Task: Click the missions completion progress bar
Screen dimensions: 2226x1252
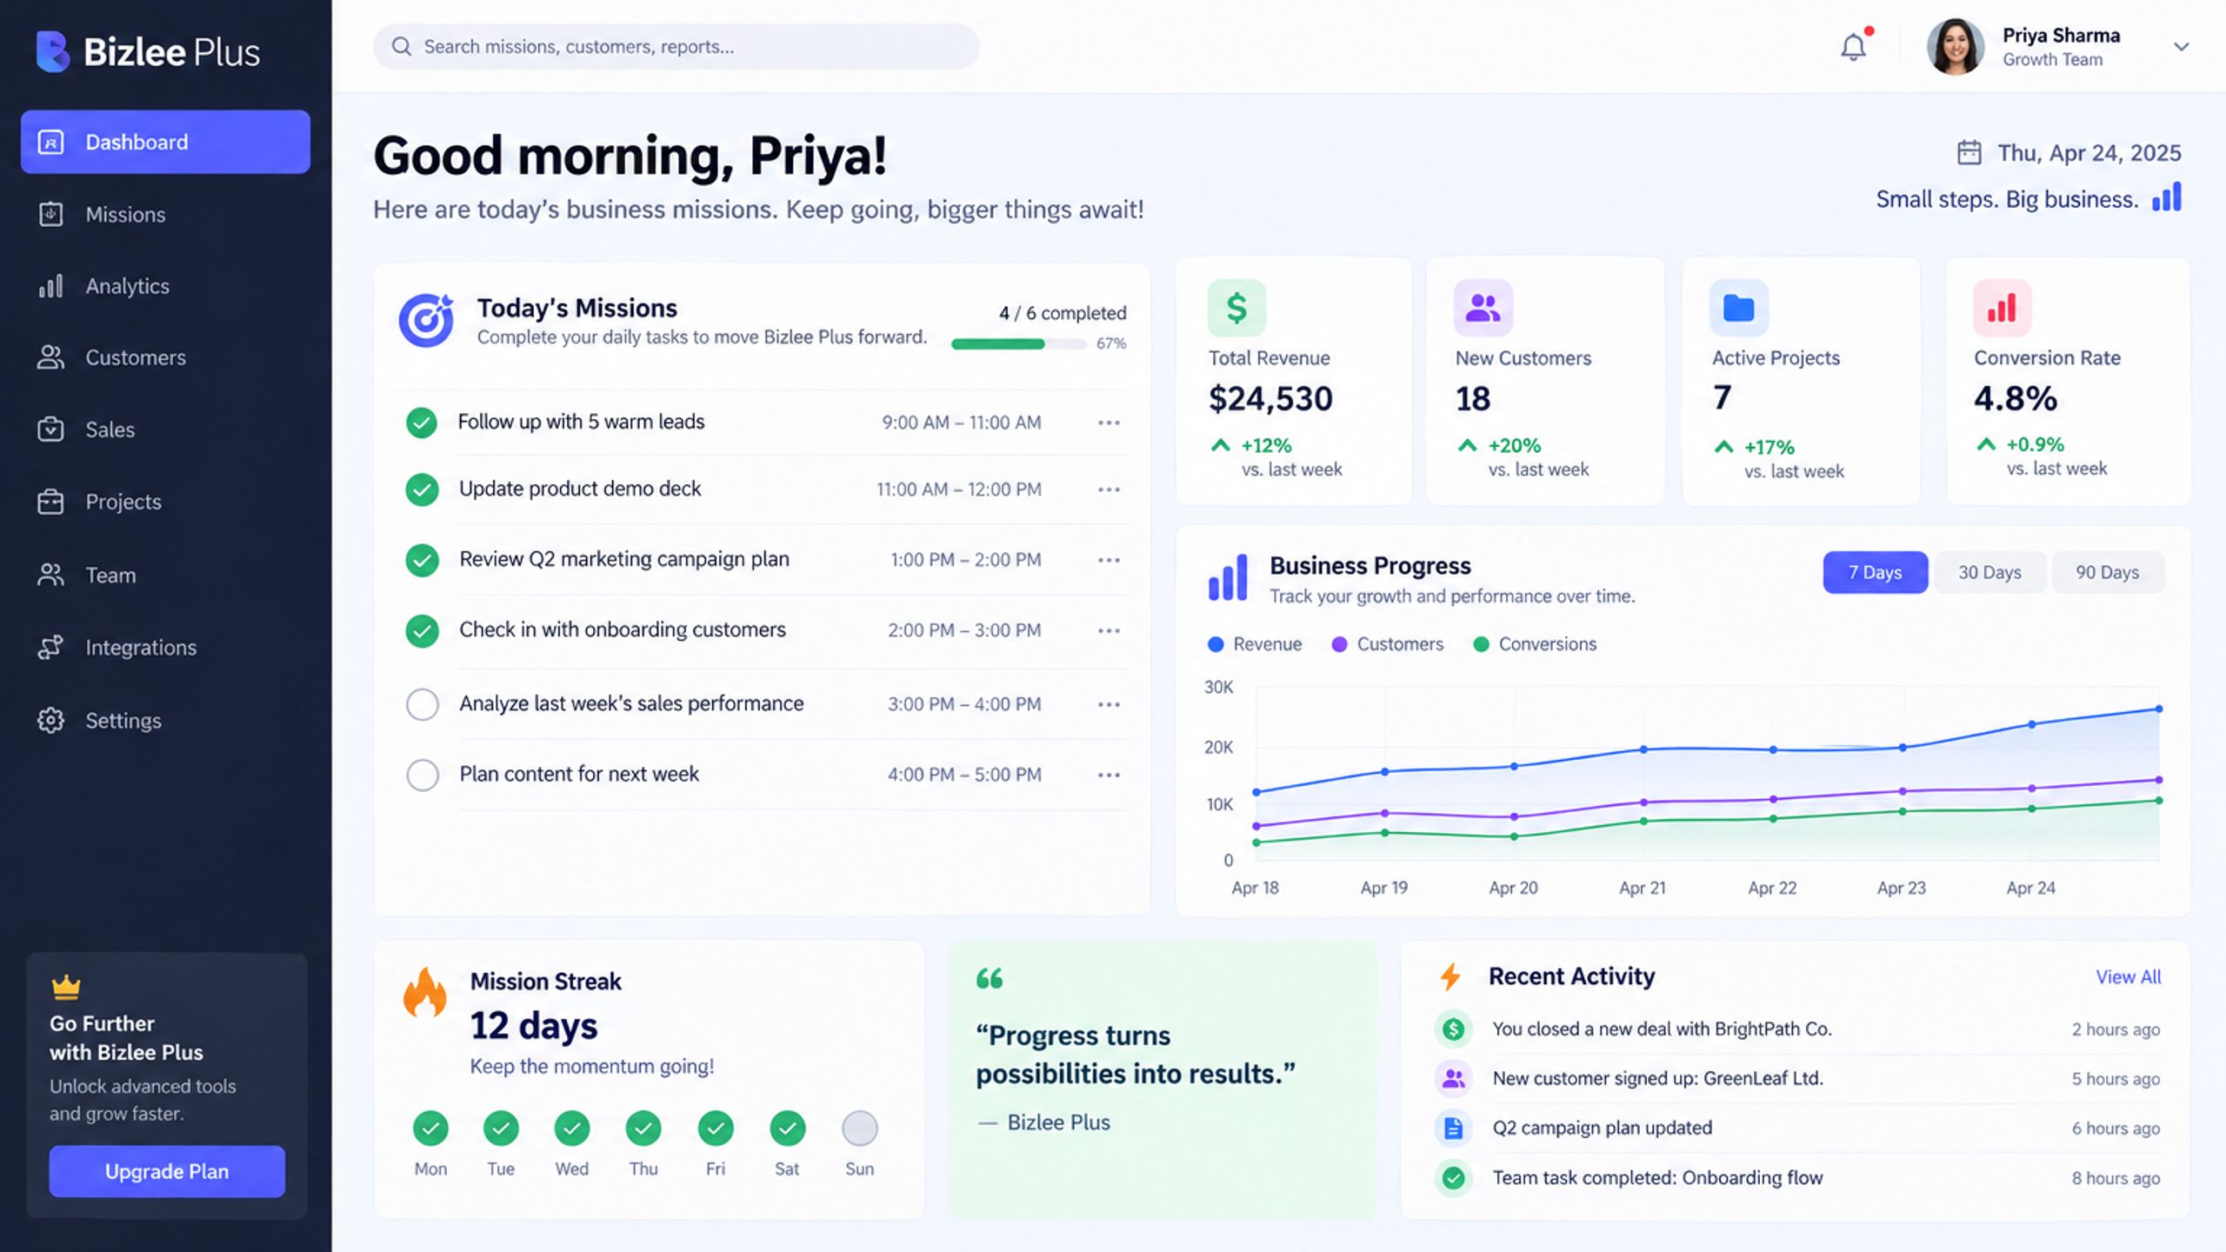Action: [1018, 344]
